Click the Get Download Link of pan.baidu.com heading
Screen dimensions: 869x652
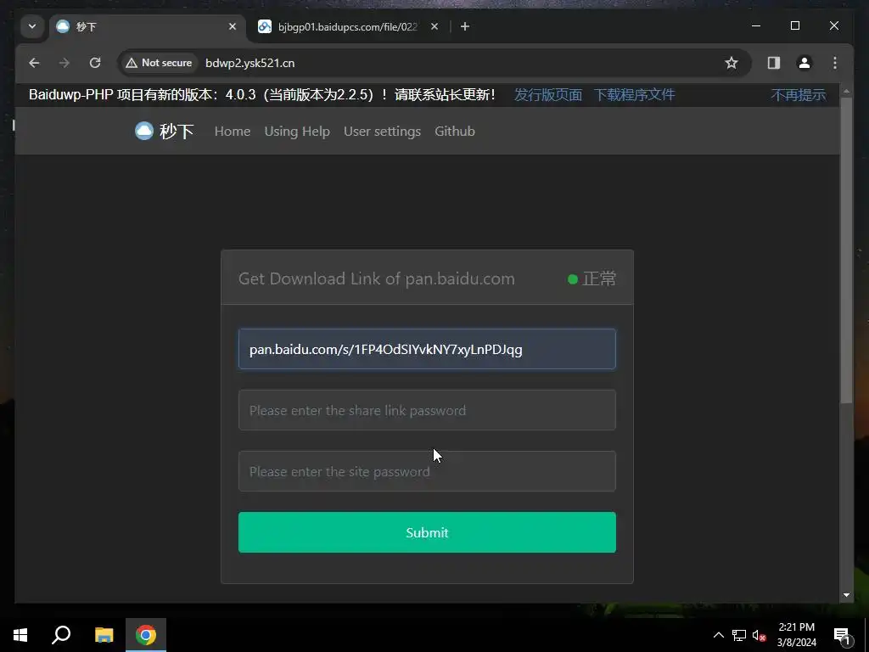376,278
